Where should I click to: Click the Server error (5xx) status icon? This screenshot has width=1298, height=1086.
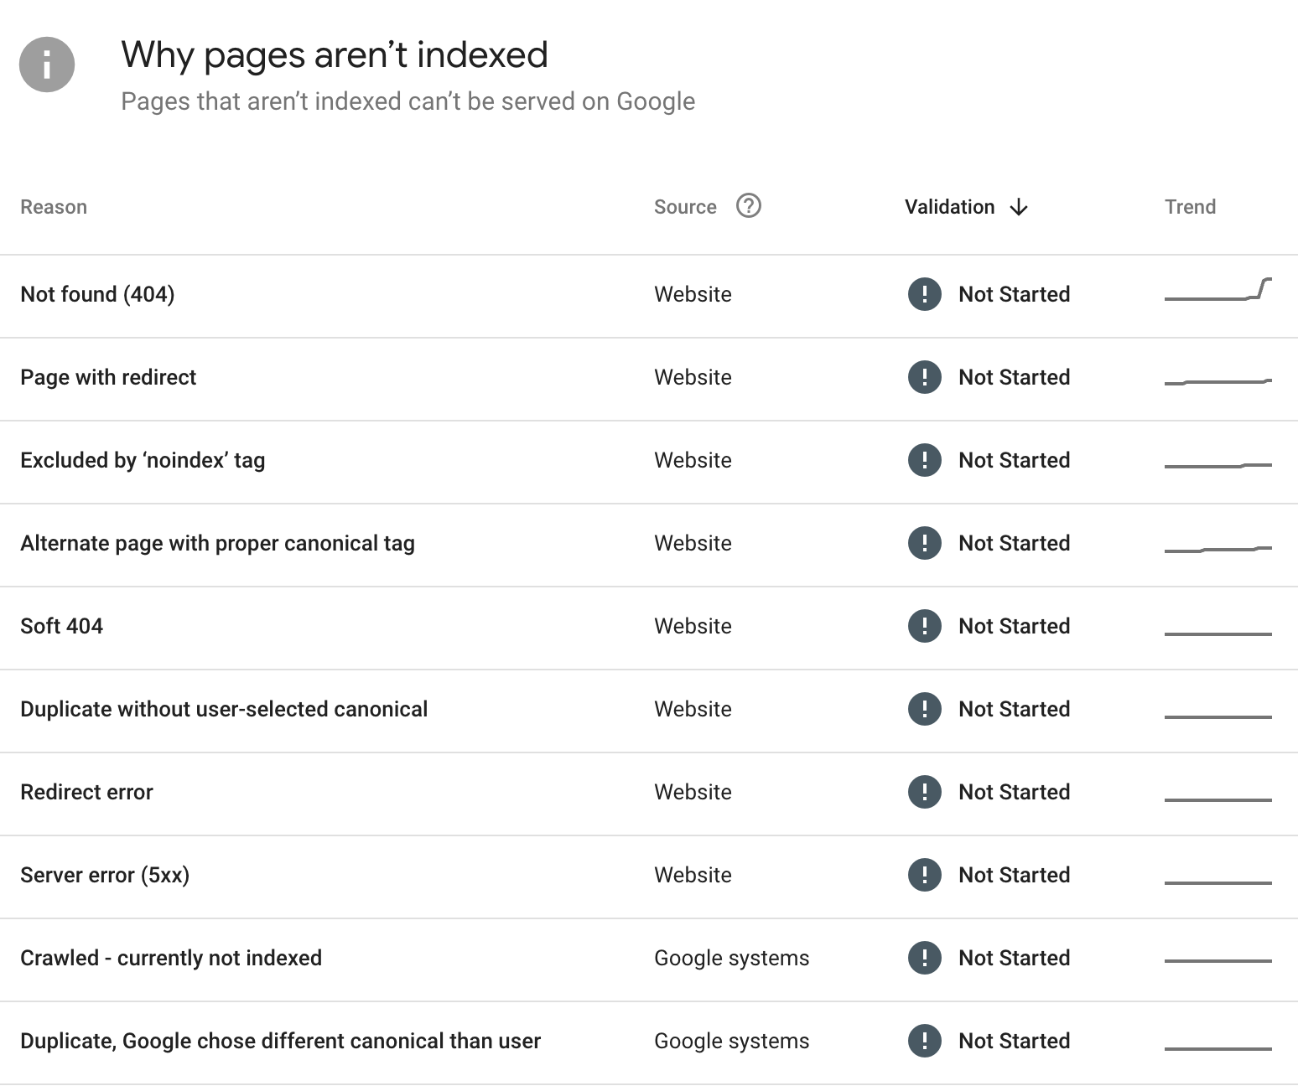924,875
